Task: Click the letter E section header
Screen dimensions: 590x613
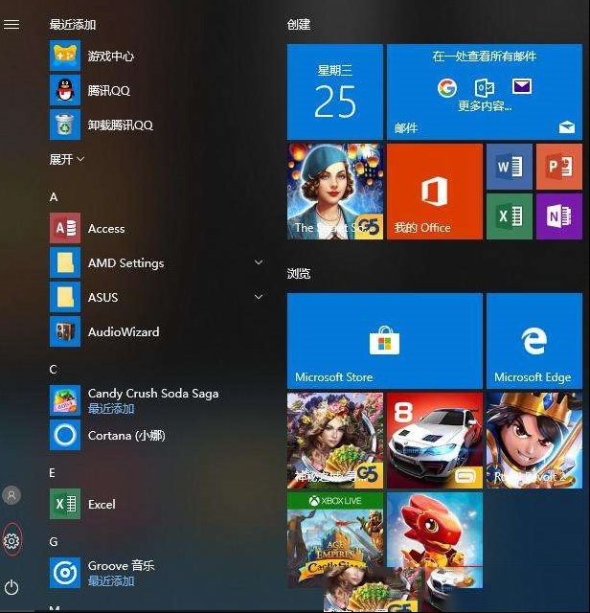Action: click(53, 472)
